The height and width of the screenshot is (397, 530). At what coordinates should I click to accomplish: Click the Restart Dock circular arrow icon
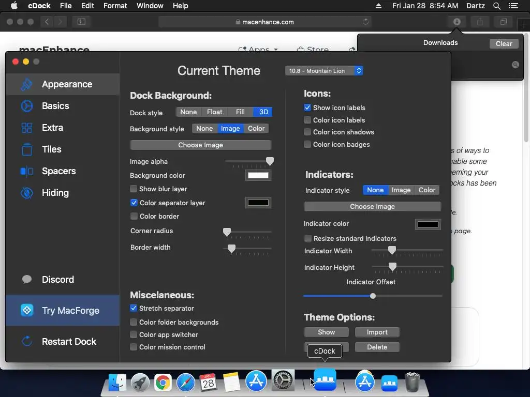(27, 341)
